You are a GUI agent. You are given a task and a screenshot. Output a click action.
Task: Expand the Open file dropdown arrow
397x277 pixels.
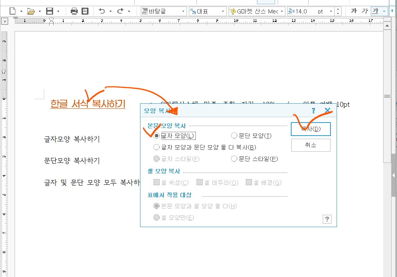click(40, 11)
